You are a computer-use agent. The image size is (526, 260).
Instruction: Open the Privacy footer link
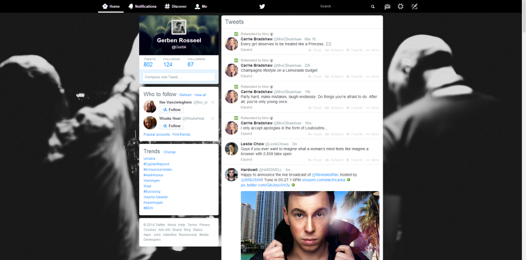tap(204, 225)
